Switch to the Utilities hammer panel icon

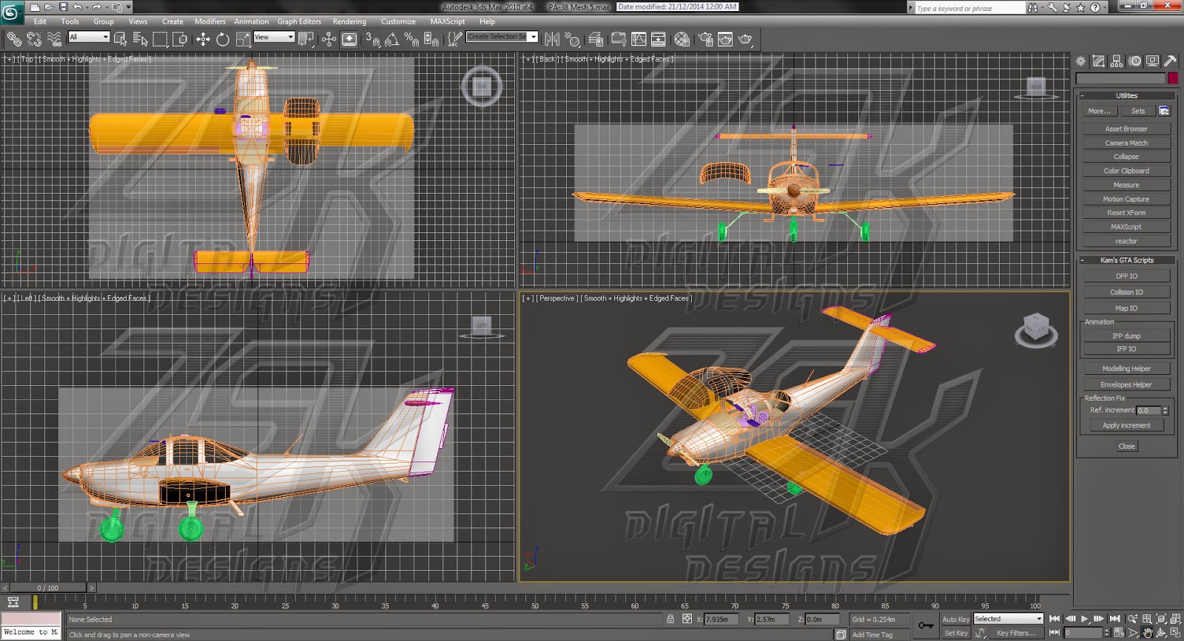pyautogui.click(x=1170, y=61)
